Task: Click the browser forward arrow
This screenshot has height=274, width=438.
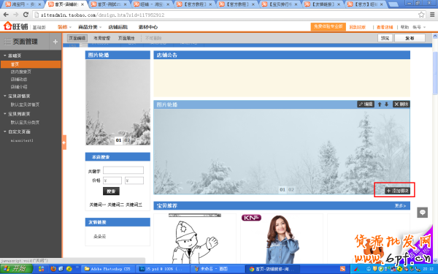Action: tap(16, 15)
